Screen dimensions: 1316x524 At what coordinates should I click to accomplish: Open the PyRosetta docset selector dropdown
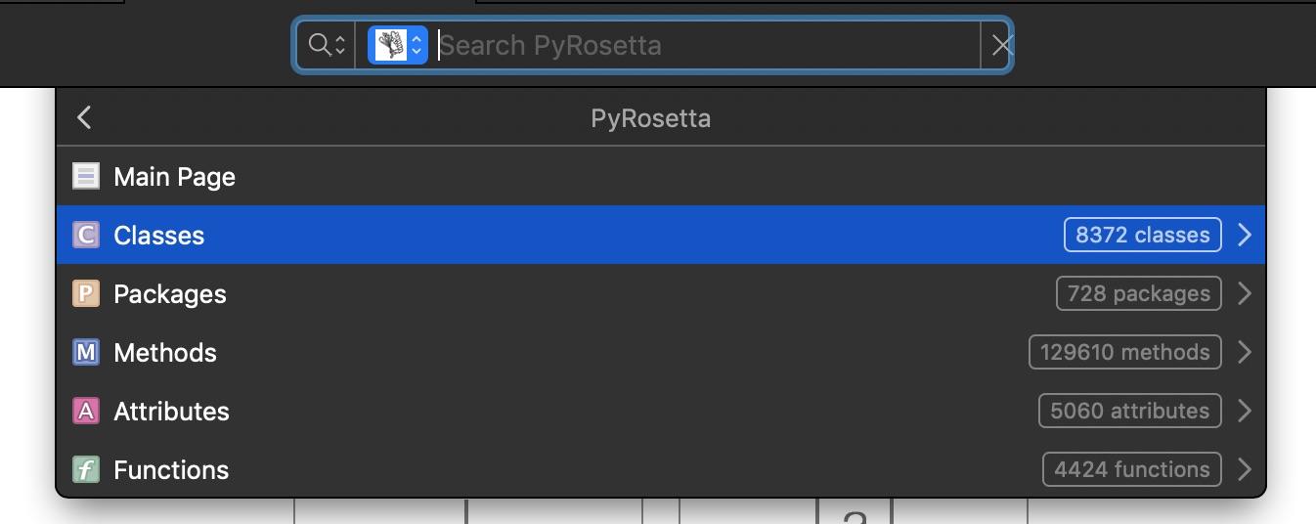click(x=397, y=45)
